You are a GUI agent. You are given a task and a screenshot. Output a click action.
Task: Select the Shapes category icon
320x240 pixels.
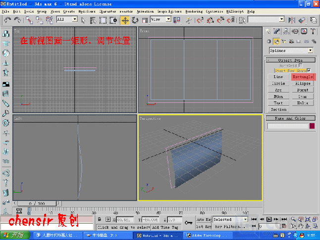(276, 42)
